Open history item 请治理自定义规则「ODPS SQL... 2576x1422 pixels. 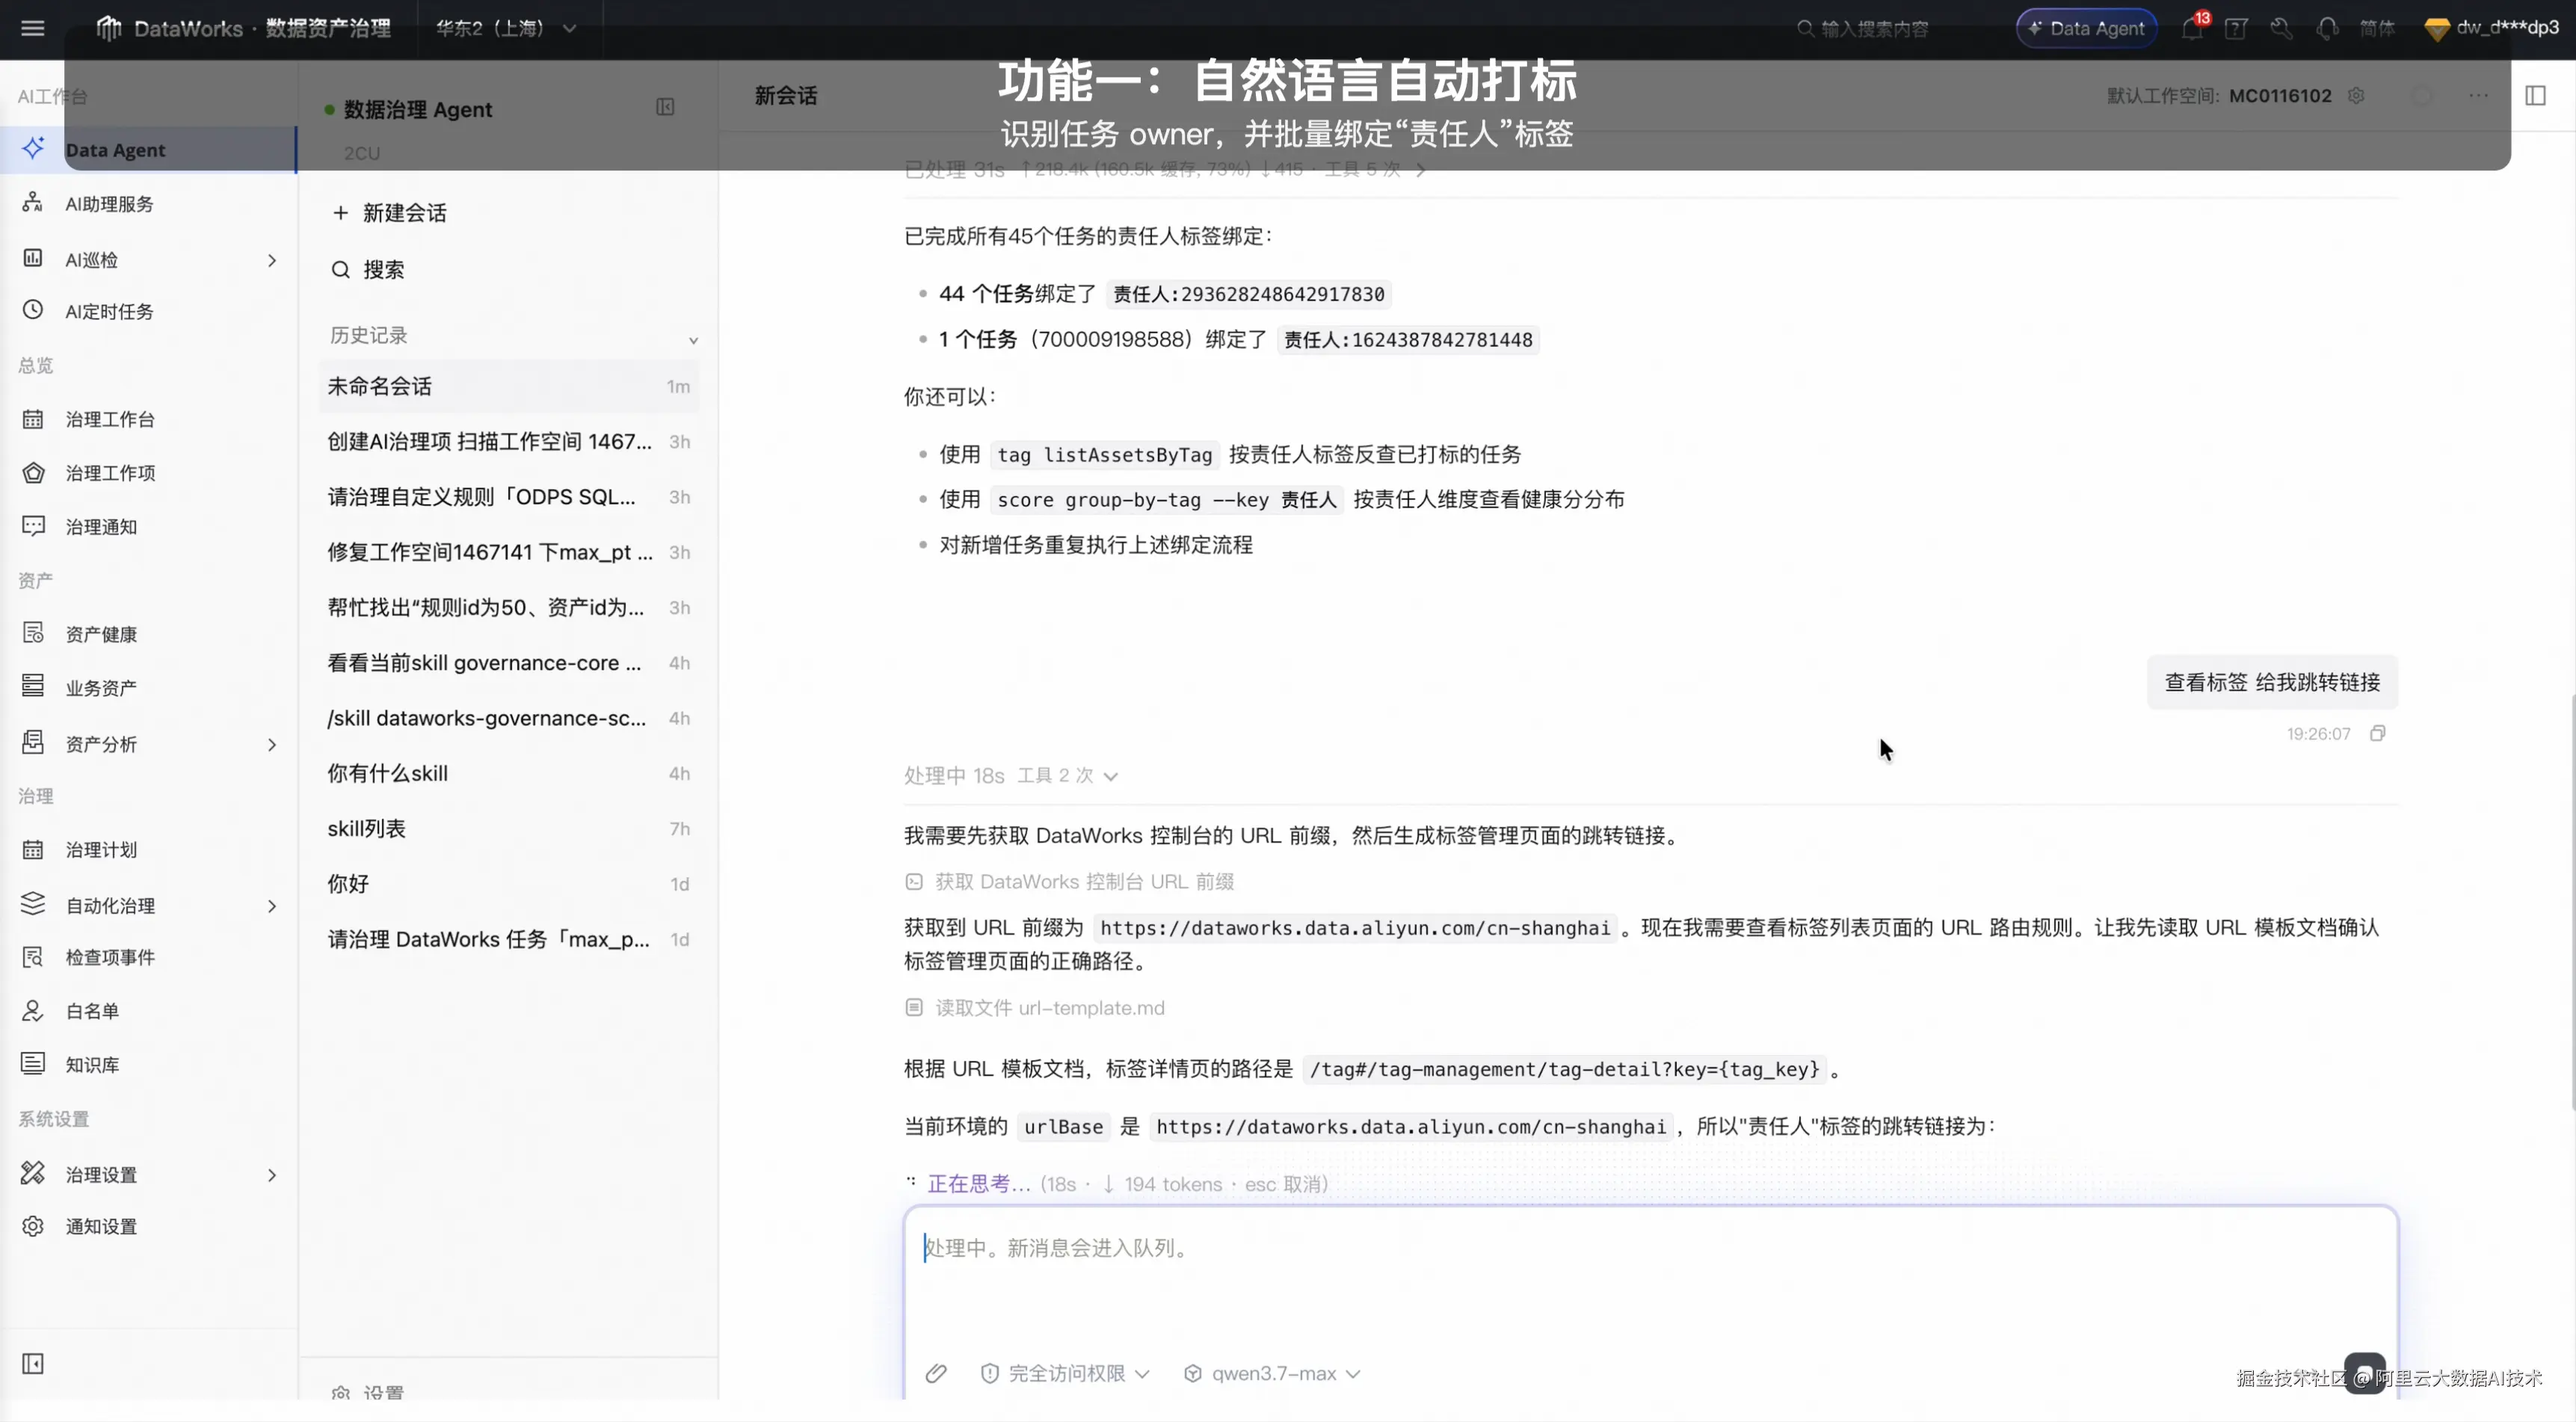tap(509, 497)
